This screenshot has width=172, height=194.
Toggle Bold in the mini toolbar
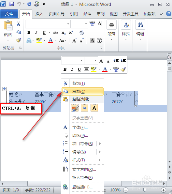pos(65,69)
